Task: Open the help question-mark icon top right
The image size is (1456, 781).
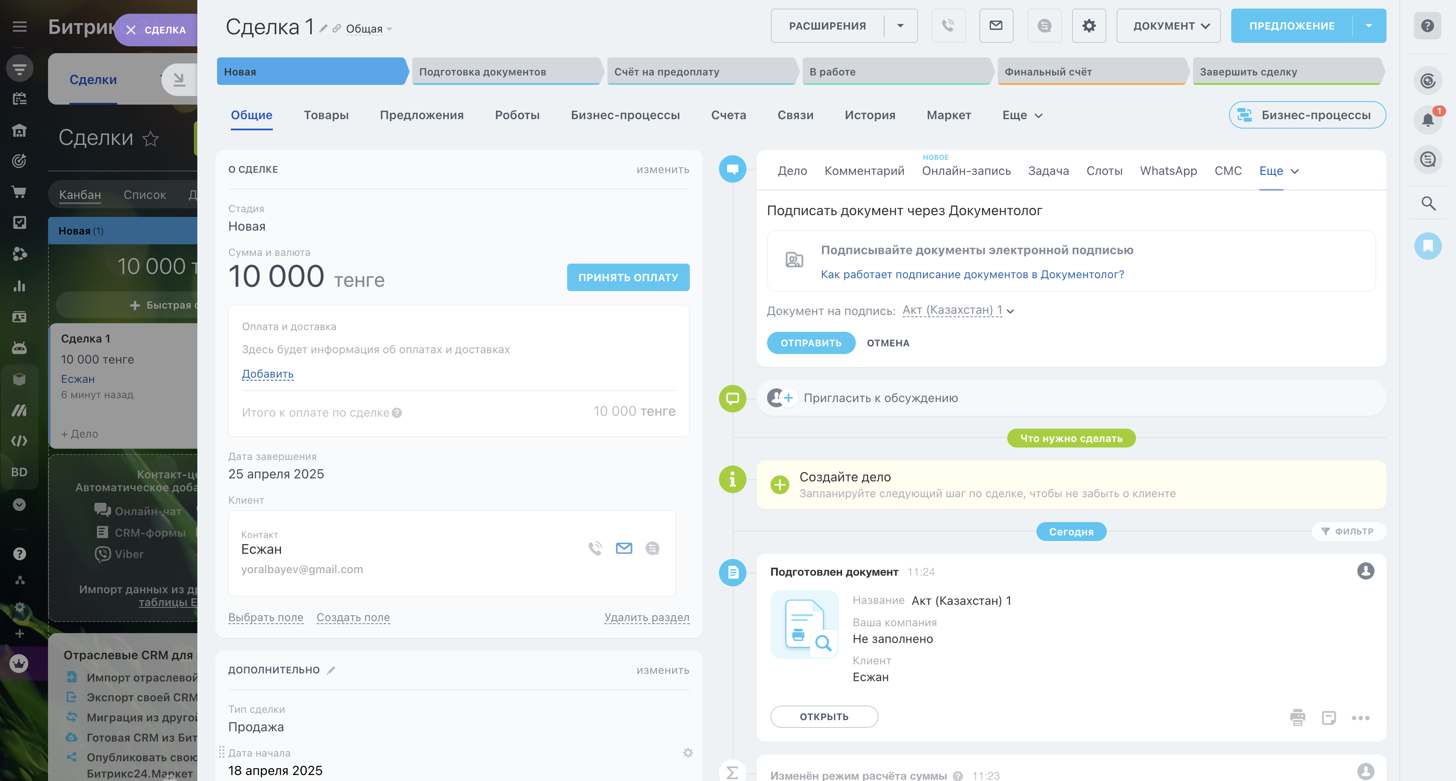Action: tap(1427, 25)
